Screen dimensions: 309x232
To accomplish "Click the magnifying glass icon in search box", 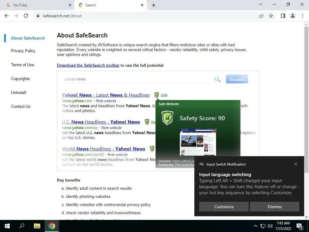I will 218,79.
